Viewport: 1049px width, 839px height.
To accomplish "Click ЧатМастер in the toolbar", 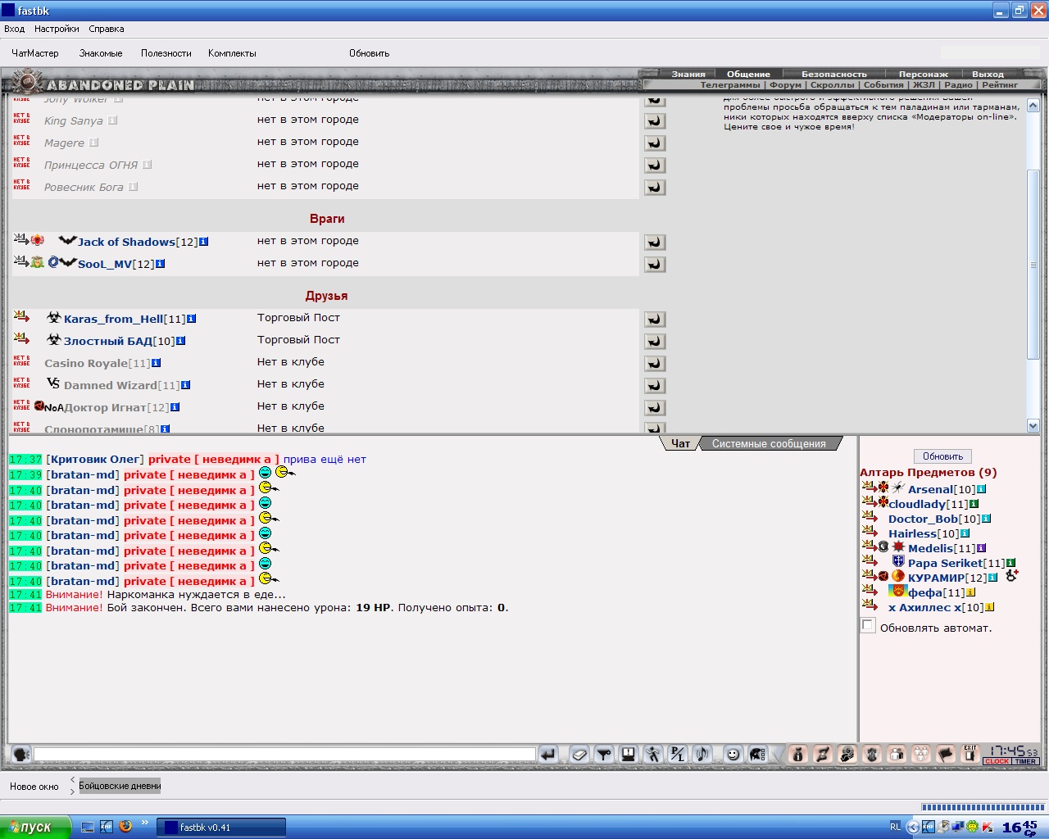I will [35, 53].
